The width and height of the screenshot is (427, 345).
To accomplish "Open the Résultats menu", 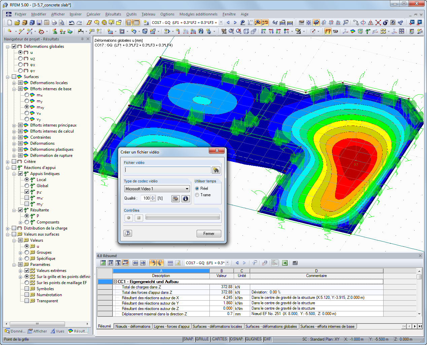I will click(113, 14).
